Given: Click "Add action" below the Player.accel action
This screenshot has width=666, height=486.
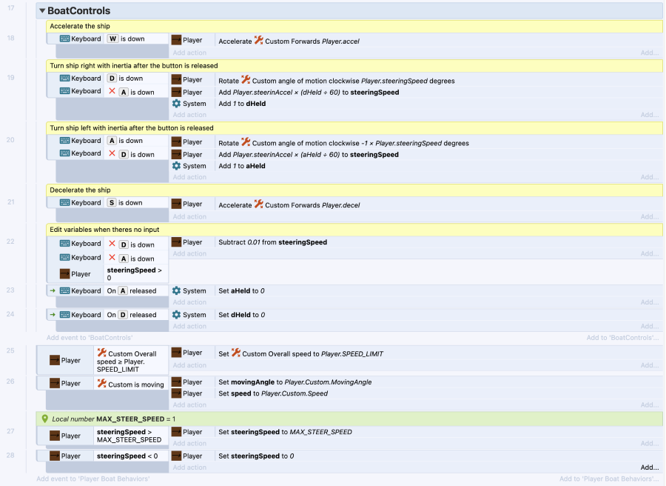Looking at the screenshot, I should point(189,53).
